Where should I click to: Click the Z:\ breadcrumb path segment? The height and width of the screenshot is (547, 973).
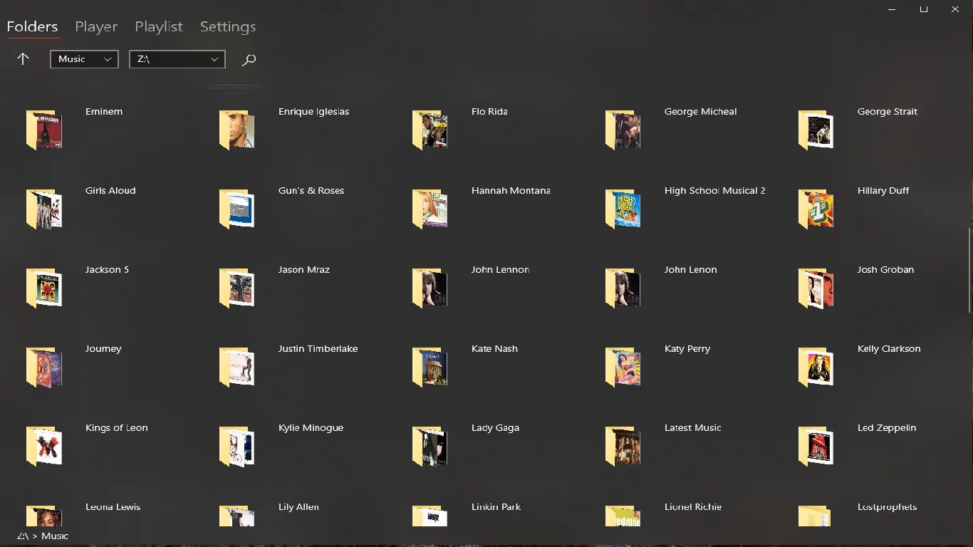23,536
